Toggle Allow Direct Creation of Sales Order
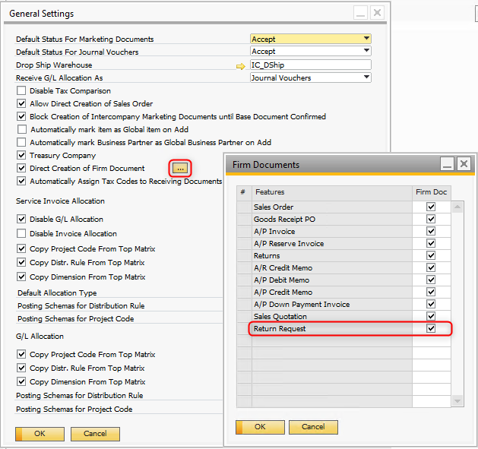This screenshot has height=449, width=478. [x=21, y=104]
